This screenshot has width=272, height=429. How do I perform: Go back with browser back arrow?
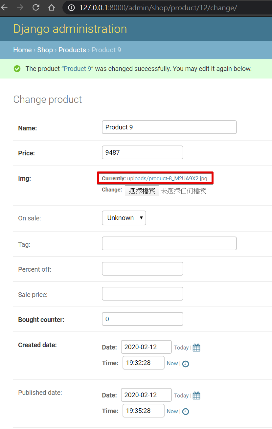(x=4, y=8)
